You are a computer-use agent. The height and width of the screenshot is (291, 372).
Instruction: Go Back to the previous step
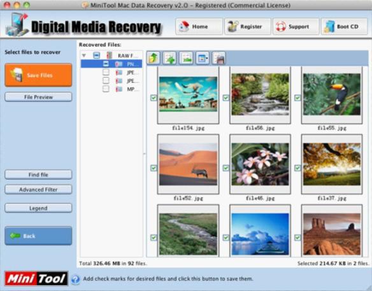pyautogui.click(x=38, y=236)
